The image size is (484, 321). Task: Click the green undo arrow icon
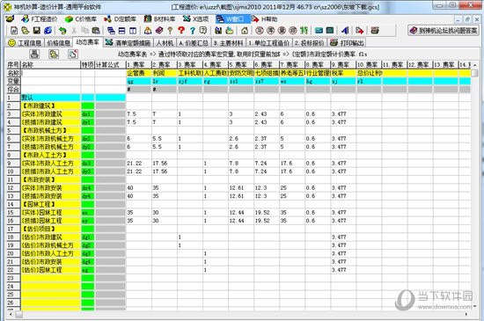click(x=62, y=30)
